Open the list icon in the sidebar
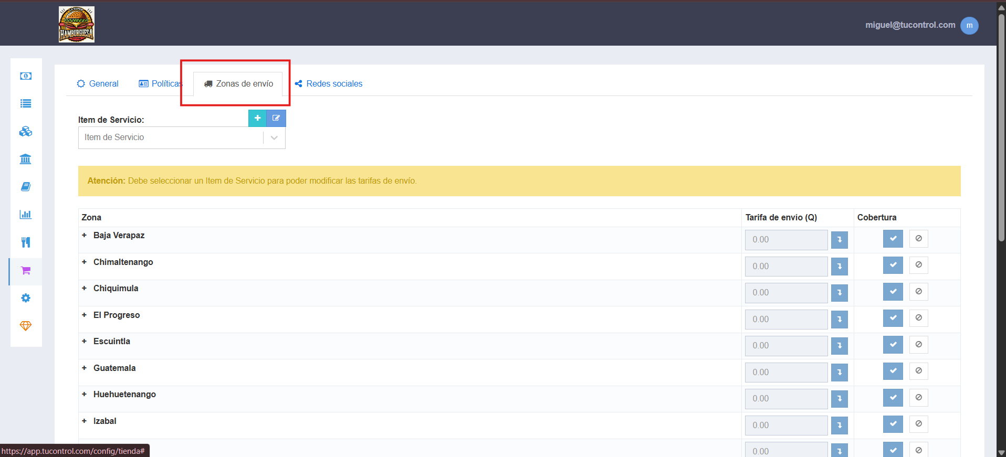 click(x=26, y=103)
